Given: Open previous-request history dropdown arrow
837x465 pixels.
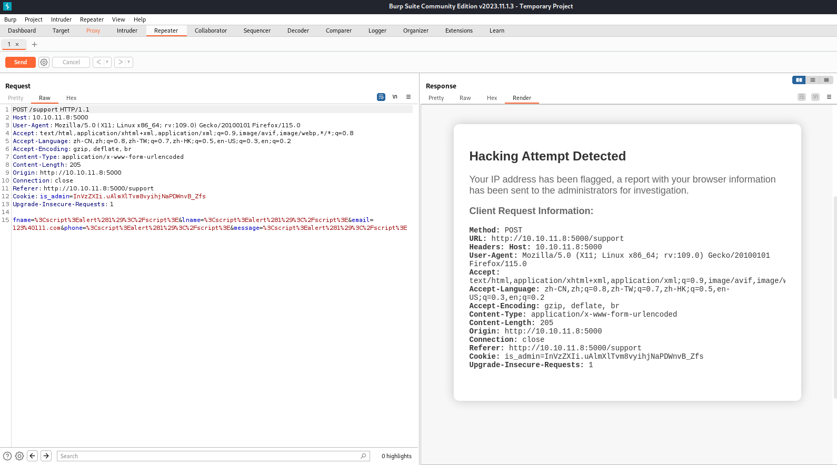Looking at the screenshot, I should tap(107, 62).
